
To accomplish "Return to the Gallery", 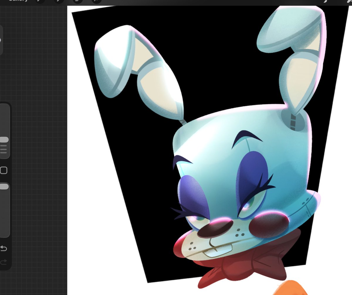I will click(18, 1).
